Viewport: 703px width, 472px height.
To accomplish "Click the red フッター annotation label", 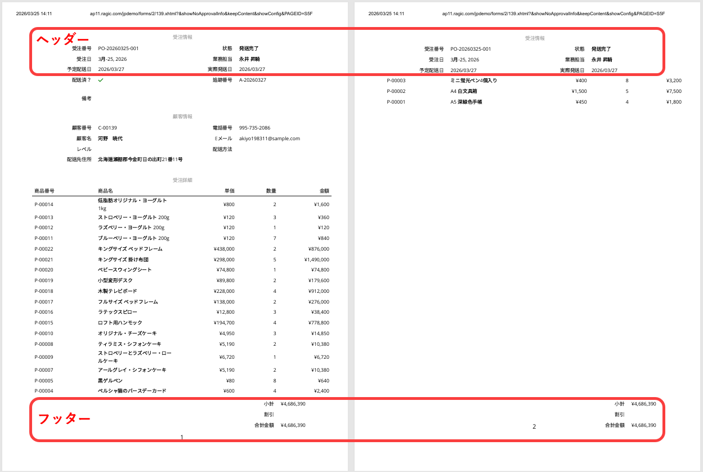I will (x=64, y=419).
